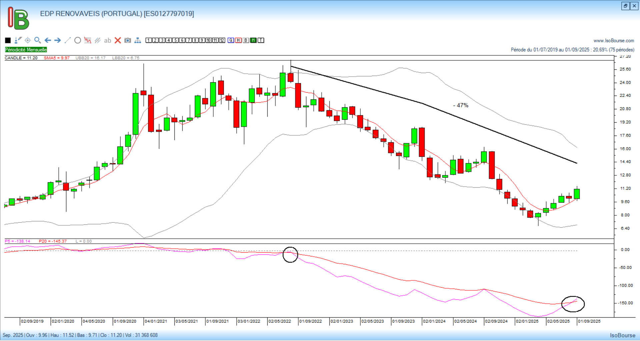This screenshot has width=640, height=341.
Task: Toggle the monthly 'M' periodicity button
Action: click(253, 40)
